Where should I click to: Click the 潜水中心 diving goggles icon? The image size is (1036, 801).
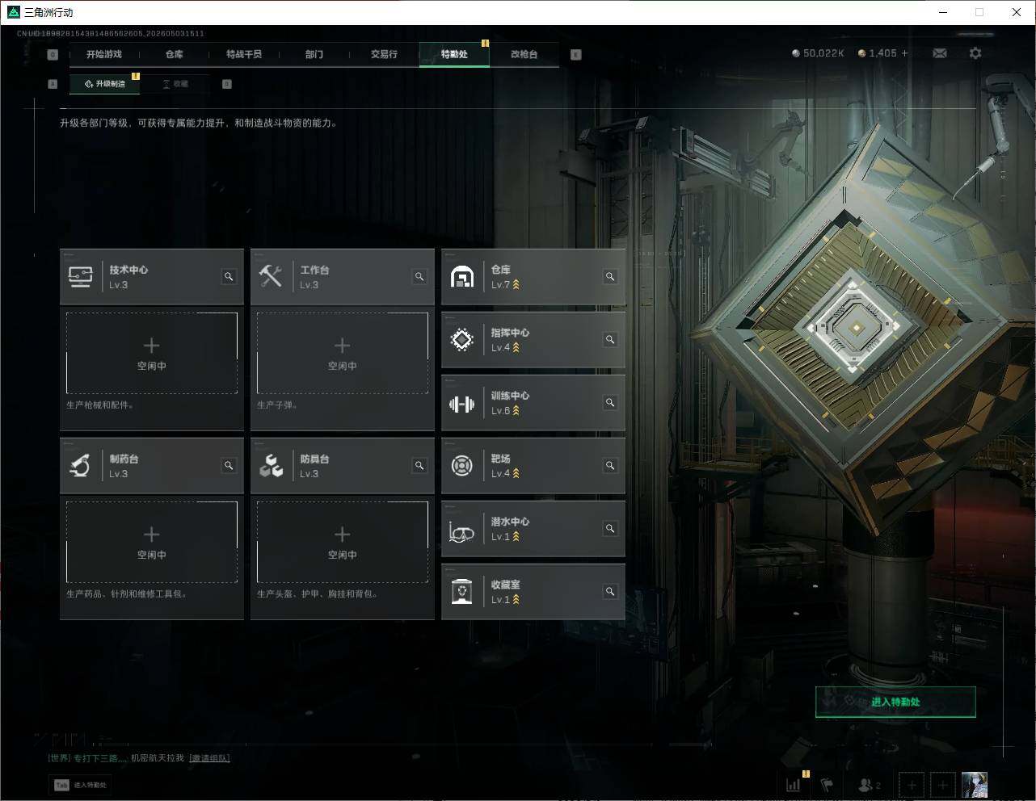[461, 533]
